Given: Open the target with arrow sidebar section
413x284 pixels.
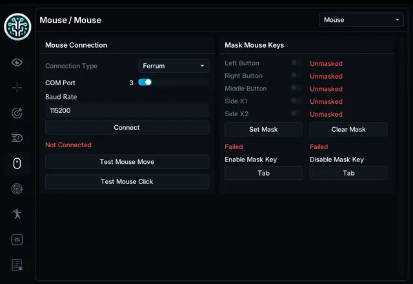Looking at the screenshot, I should tap(17, 113).
